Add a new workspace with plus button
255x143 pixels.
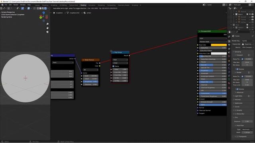[x=141, y=5]
